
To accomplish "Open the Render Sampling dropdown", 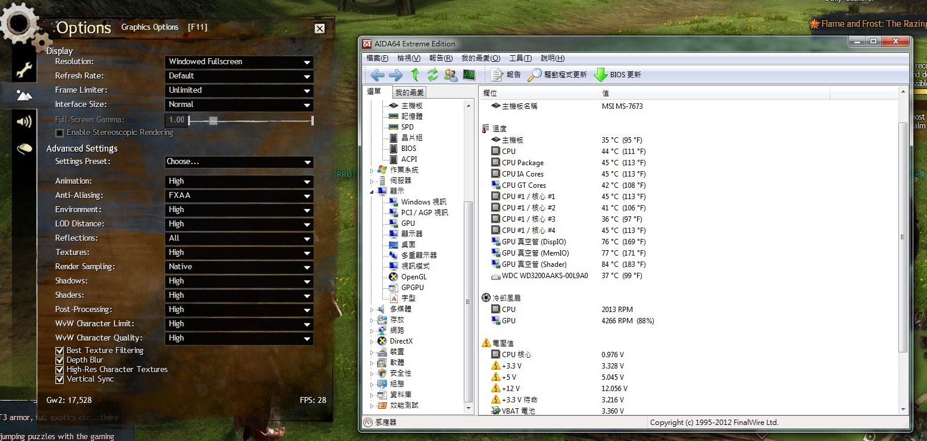I will pyautogui.click(x=239, y=267).
